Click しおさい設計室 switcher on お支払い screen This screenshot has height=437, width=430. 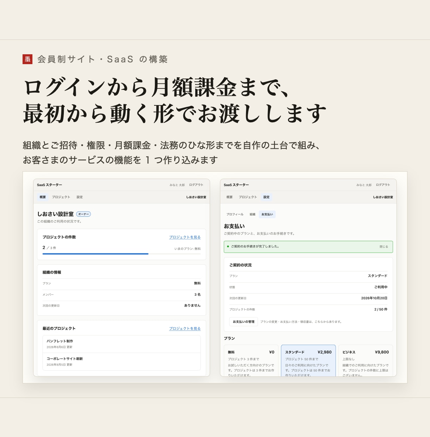pyautogui.click(x=383, y=197)
